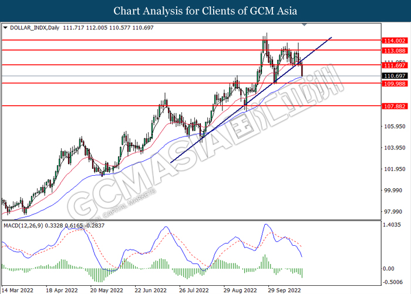
Task: Click the gray current price horizontal line
Action: click(191, 76)
